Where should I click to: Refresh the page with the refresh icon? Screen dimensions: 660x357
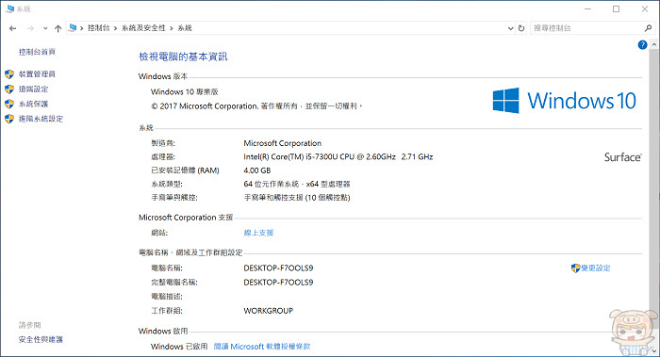coord(521,28)
